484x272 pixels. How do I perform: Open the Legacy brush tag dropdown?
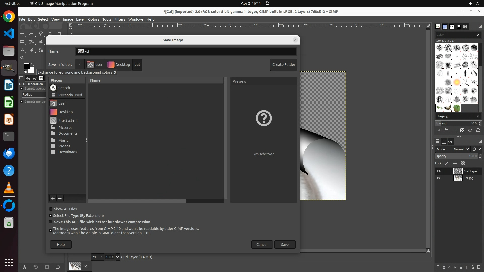(458, 116)
